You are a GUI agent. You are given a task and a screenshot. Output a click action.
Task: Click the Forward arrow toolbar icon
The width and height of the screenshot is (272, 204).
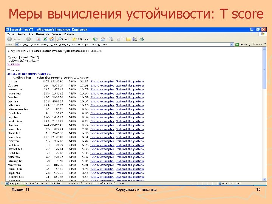[x=29, y=39]
